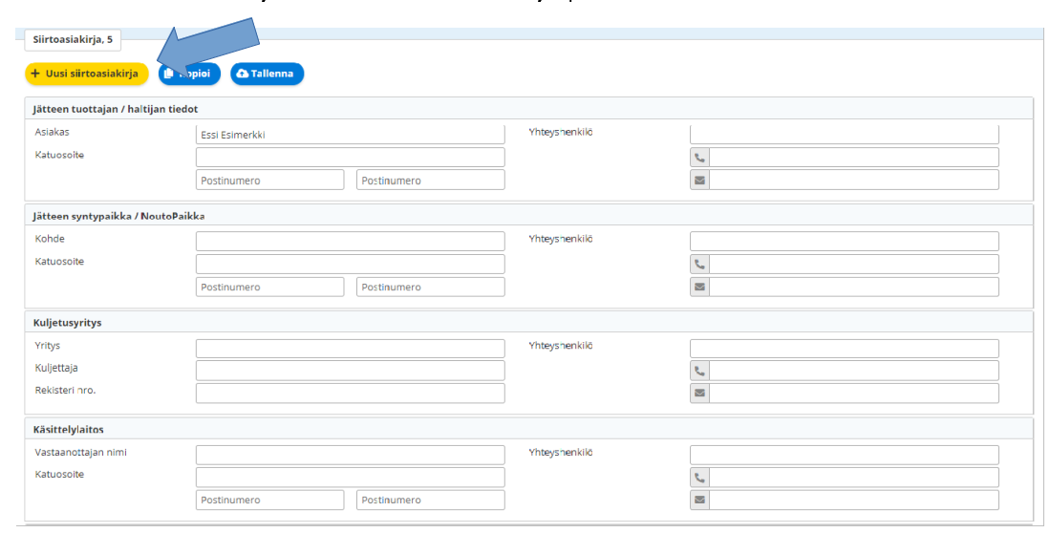Focus second Postinumero field in Jätteen tuottajan section
1050x533 pixels.
(431, 181)
